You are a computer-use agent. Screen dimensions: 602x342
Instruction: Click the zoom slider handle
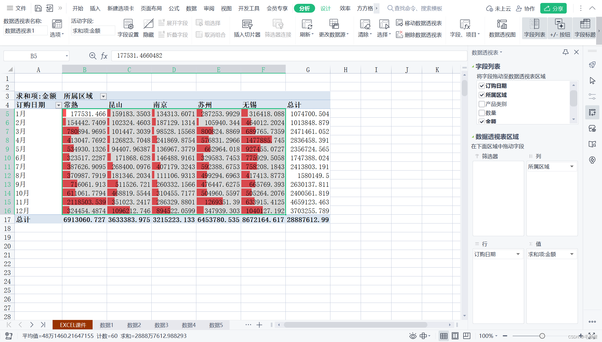tap(542, 336)
